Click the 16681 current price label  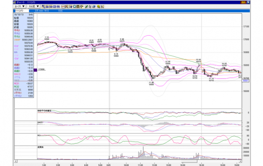click(246, 81)
